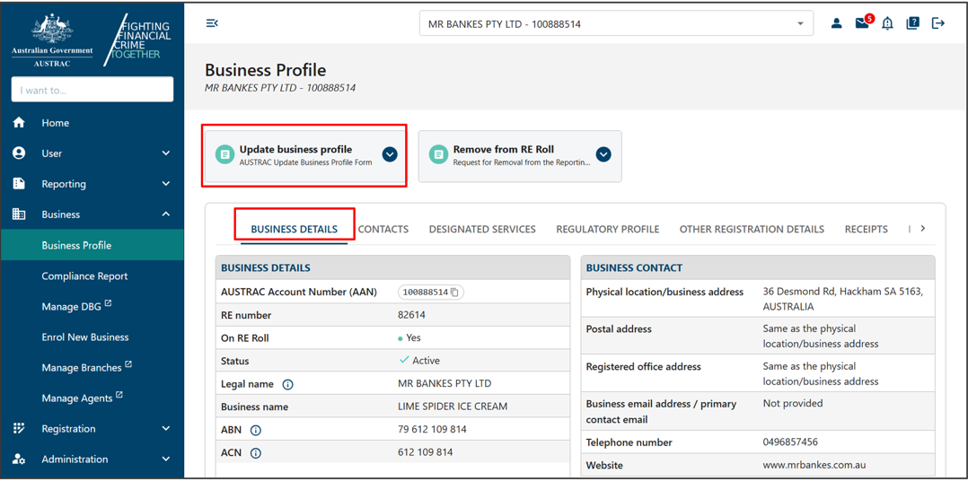Click the Reporting document icon

19,184
